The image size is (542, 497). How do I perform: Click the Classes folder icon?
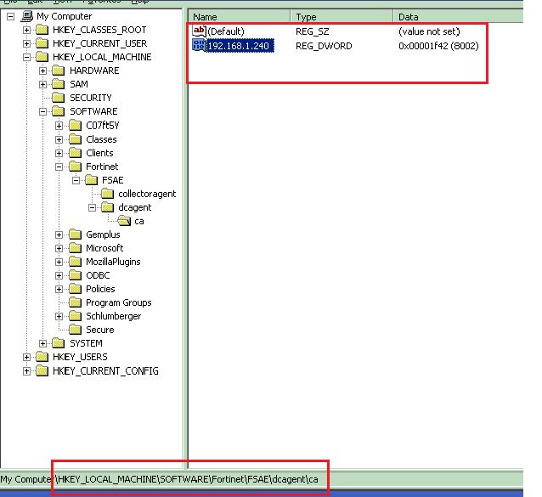pyautogui.click(x=75, y=139)
